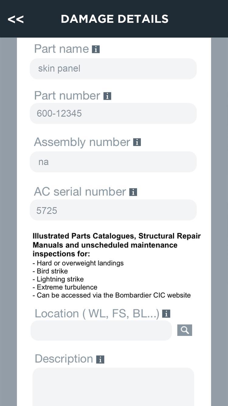Image resolution: width=228 pixels, height=406 pixels.
Task: Edit Part number field 600-12345
Action: click(x=113, y=114)
